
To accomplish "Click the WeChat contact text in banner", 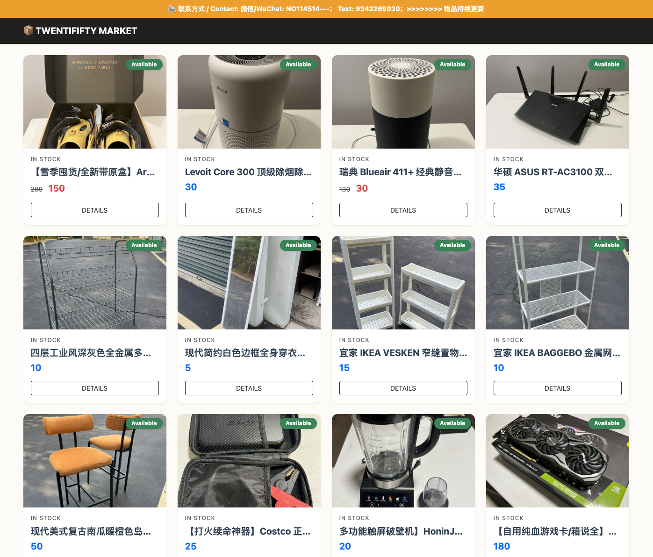I will (287, 9).
